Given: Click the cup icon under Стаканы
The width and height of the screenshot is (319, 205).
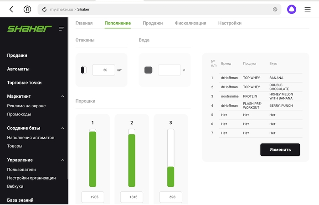Looking at the screenshot, I should click(83, 70).
